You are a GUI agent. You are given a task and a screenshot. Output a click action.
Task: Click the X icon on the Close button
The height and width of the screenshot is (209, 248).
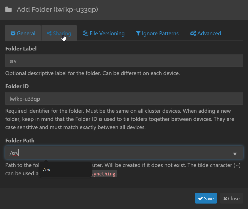point(225,199)
